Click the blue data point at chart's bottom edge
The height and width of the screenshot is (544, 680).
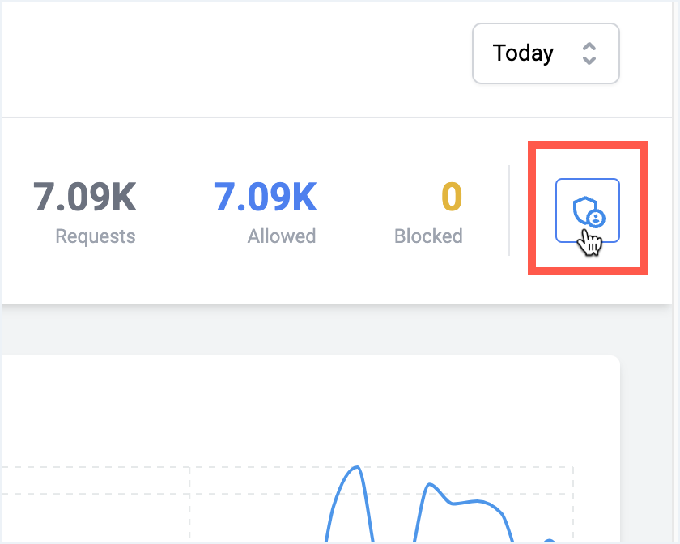click(550, 541)
